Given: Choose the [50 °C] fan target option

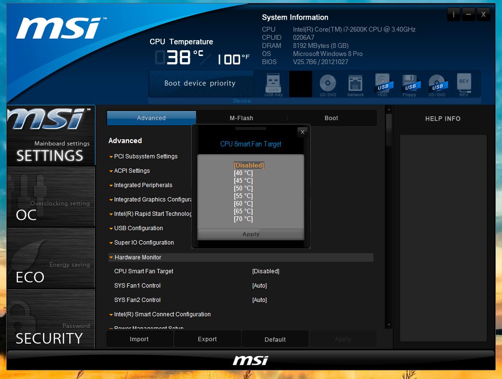Looking at the screenshot, I should pyautogui.click(x=243, y=189).
